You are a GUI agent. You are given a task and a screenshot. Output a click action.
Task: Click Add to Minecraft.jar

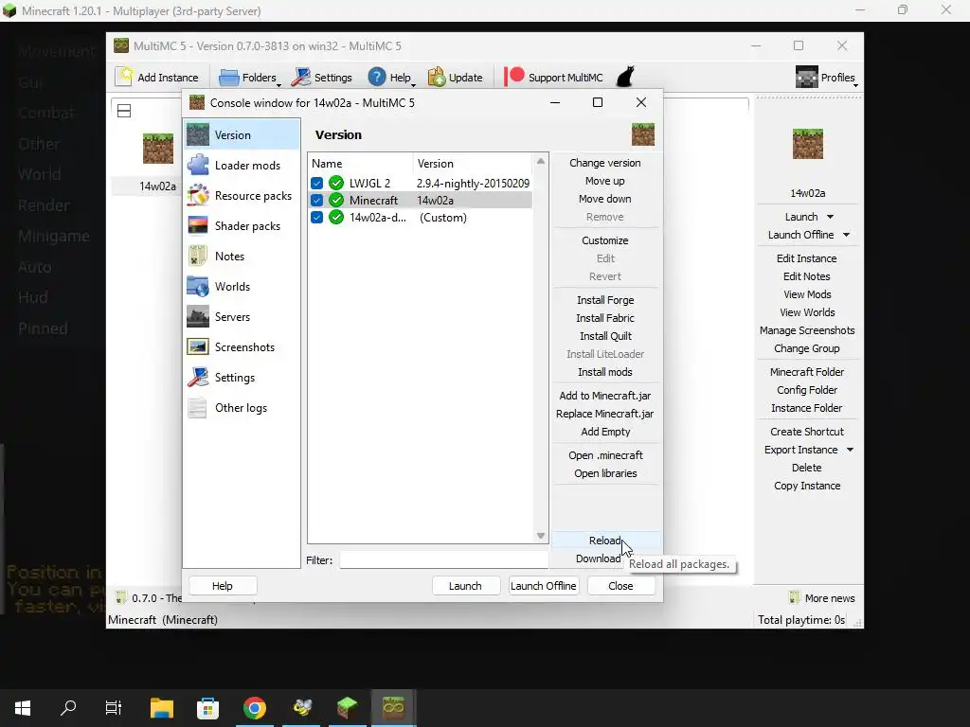(x=605, y=396)
